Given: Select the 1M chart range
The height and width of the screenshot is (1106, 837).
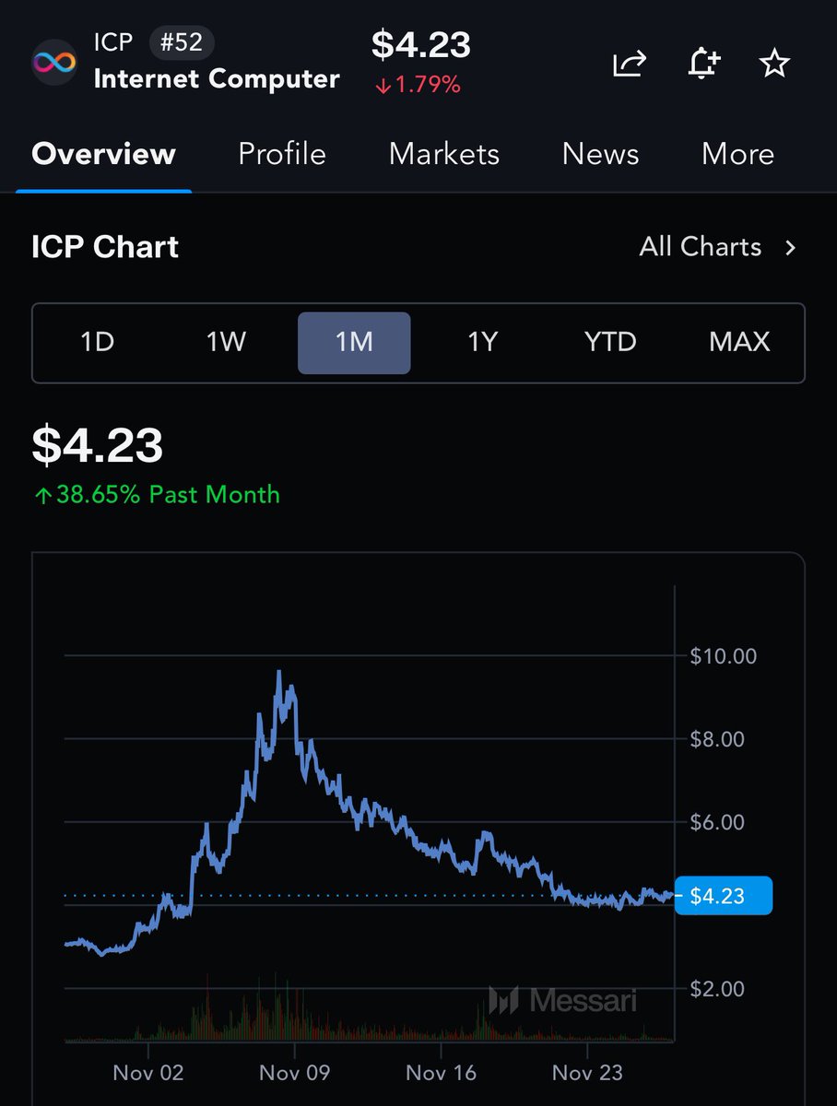Looking at the screenshot, I should (354, 343).
